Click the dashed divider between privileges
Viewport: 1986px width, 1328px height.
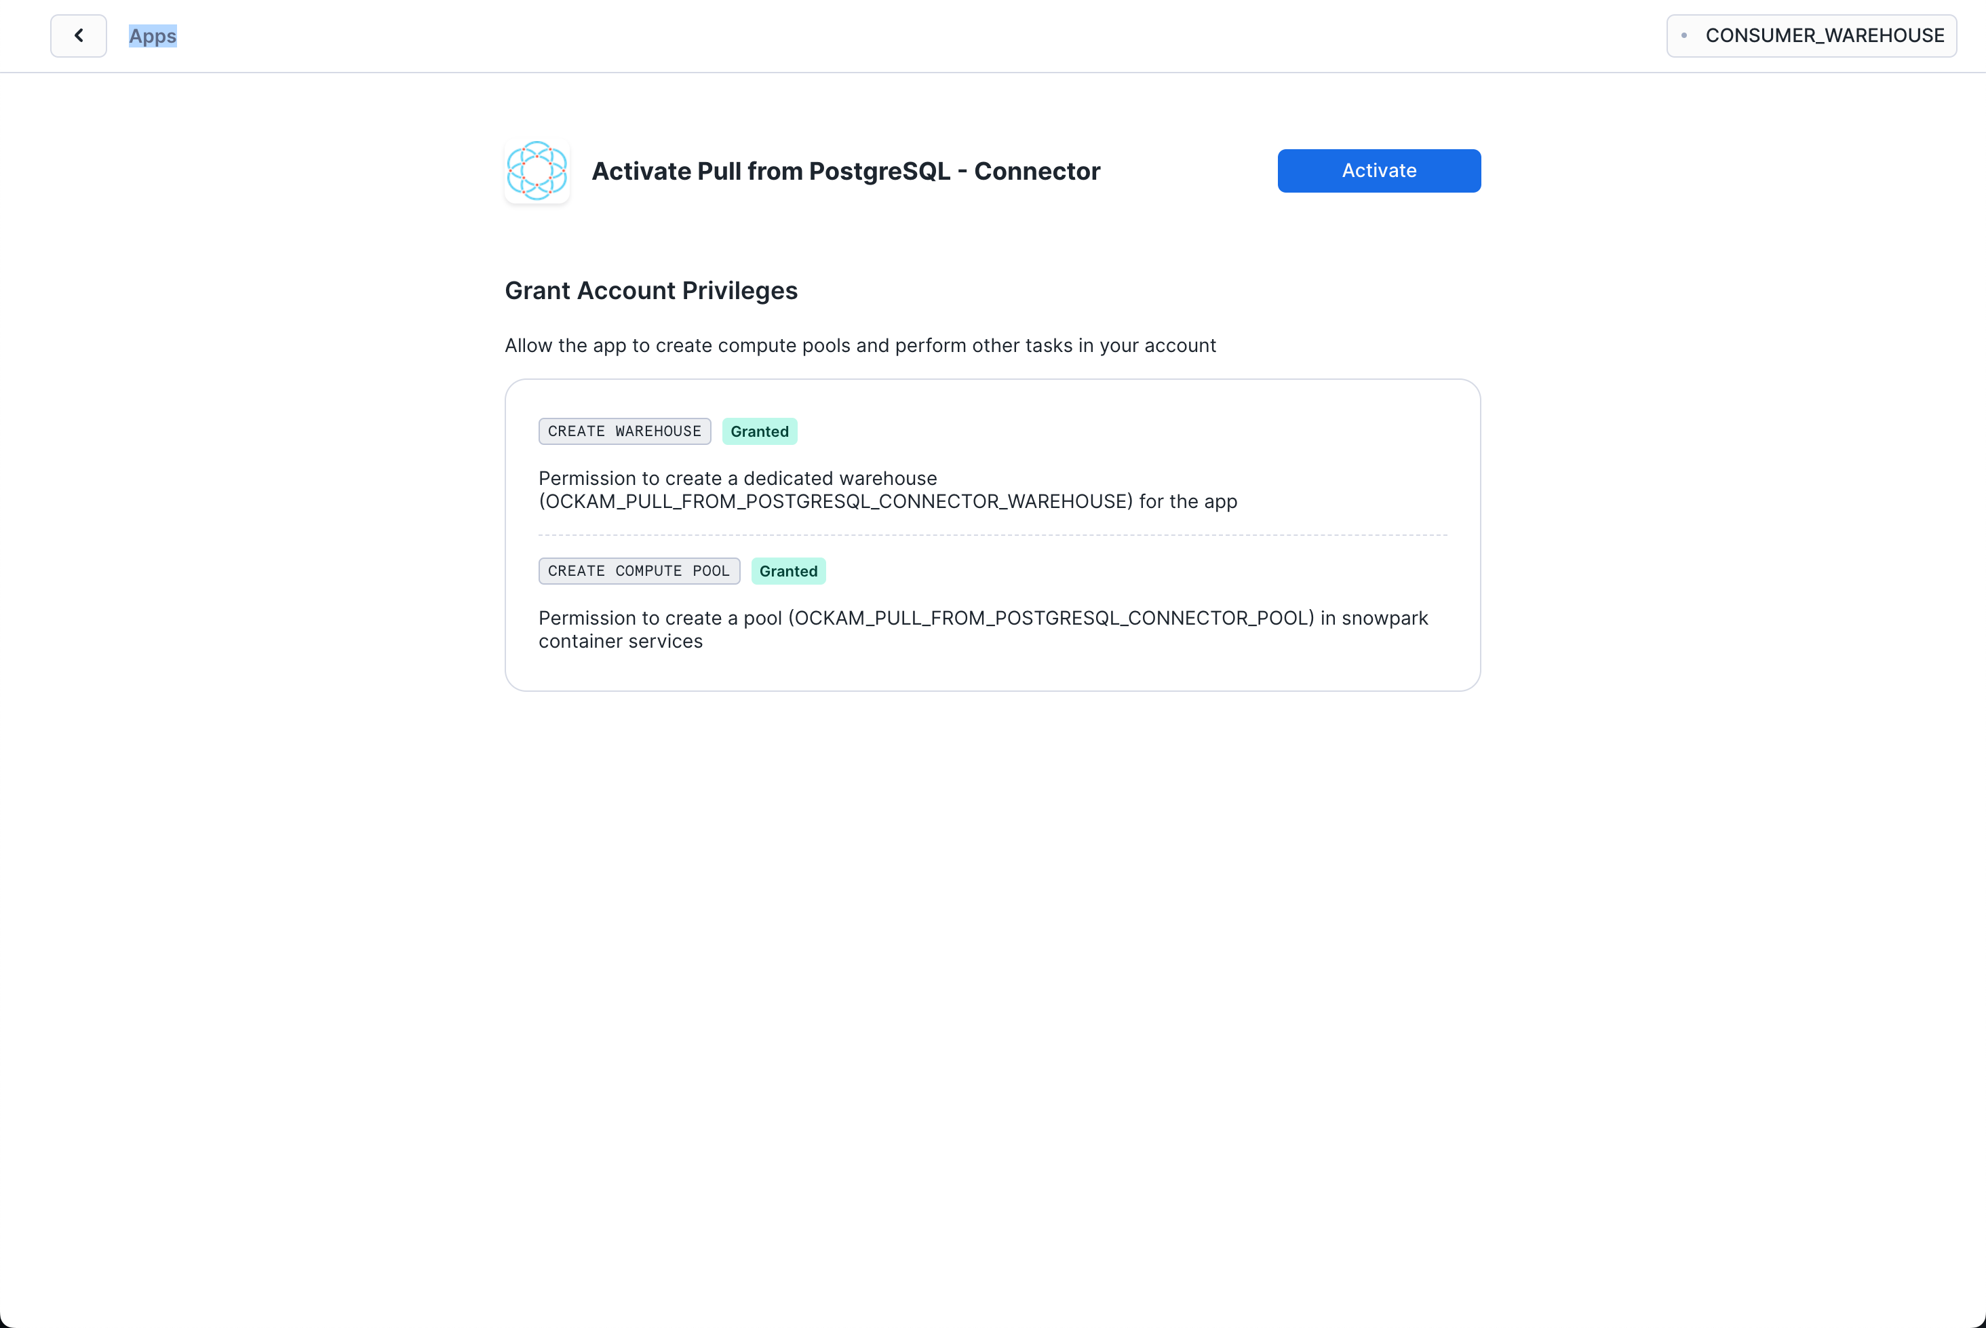[992, 535]
